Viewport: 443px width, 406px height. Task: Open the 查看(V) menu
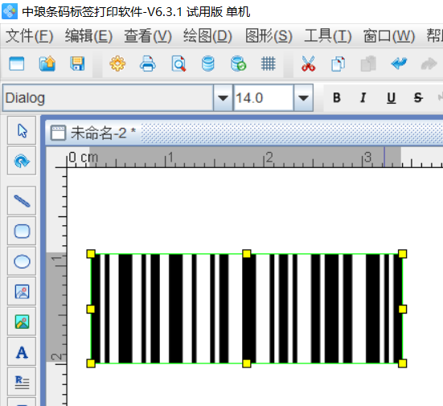(x=148, y=36)
